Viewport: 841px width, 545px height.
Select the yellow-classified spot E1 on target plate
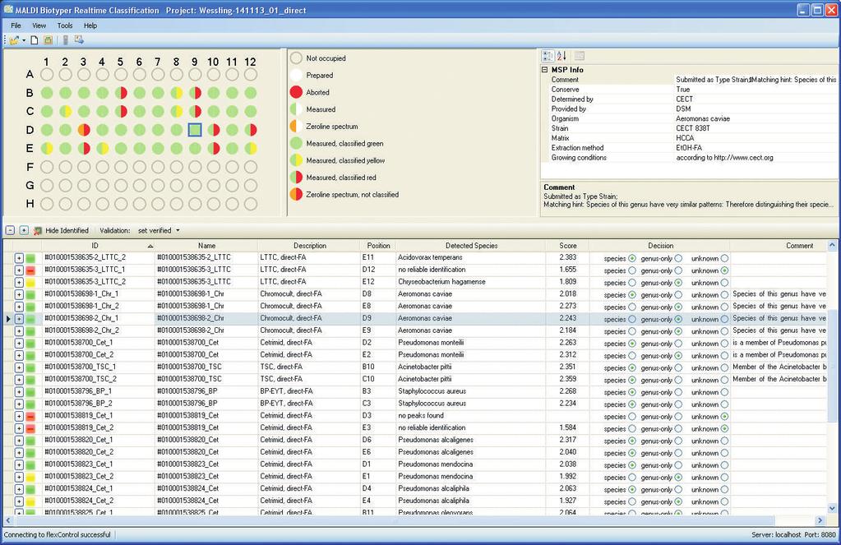47,148
